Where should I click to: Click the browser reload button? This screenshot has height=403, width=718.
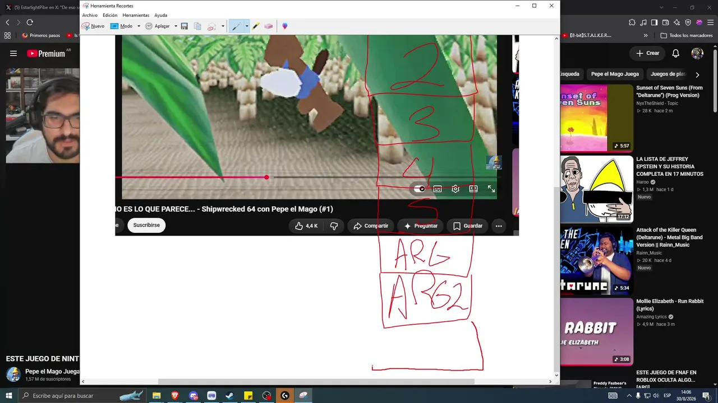pos(30,22)
